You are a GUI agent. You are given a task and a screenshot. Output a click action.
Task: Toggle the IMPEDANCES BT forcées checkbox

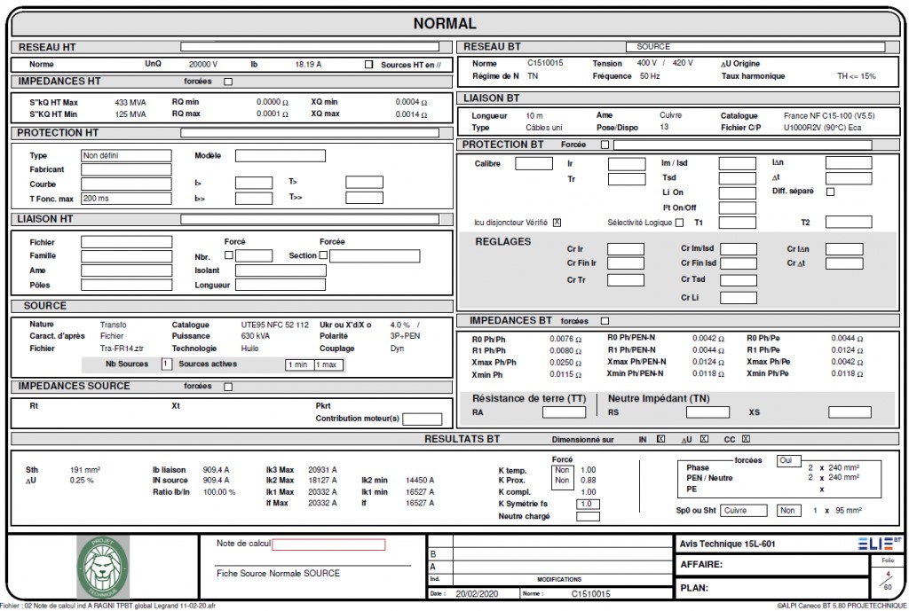point(605,320)
